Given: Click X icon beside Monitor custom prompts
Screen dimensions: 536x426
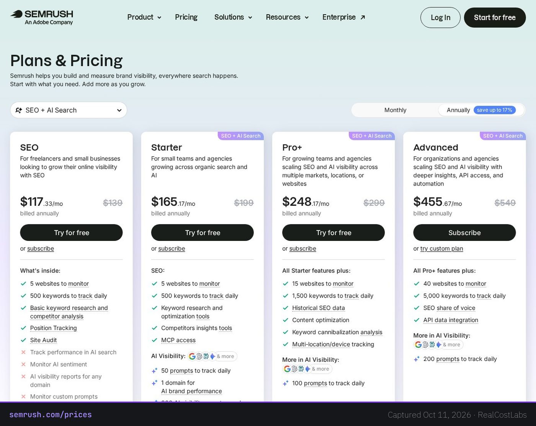Looking at the screenshot, I should coord(23,397).
